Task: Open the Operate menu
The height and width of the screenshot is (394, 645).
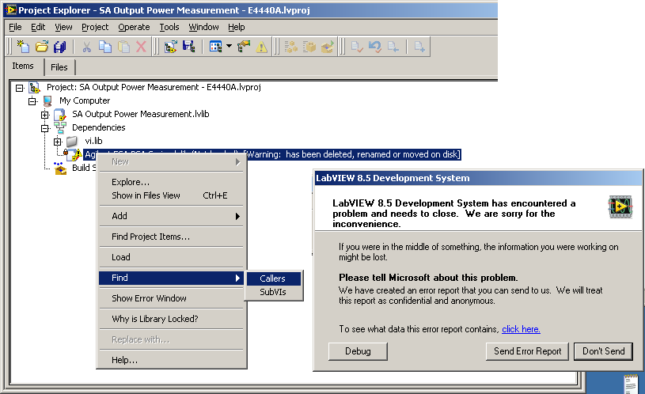Action: point(134,27)
